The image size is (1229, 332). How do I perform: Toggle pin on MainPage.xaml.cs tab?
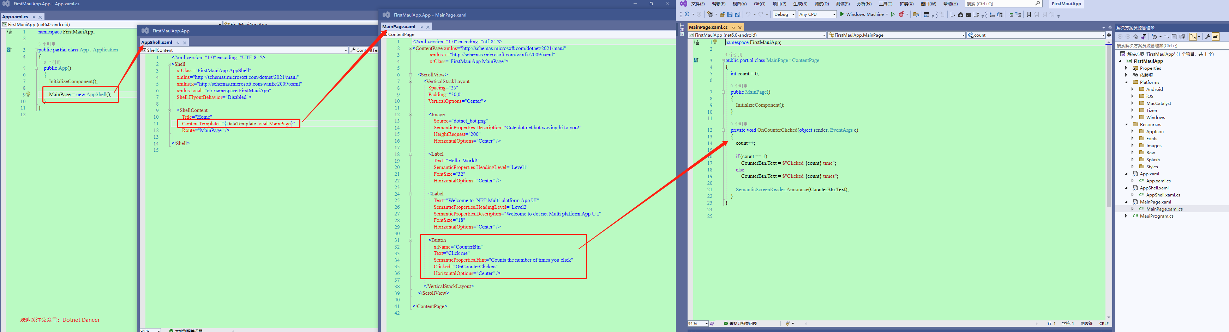coord(733,27)
